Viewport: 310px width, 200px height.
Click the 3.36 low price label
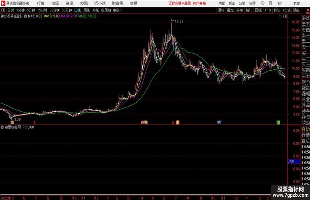click(17, 120)
